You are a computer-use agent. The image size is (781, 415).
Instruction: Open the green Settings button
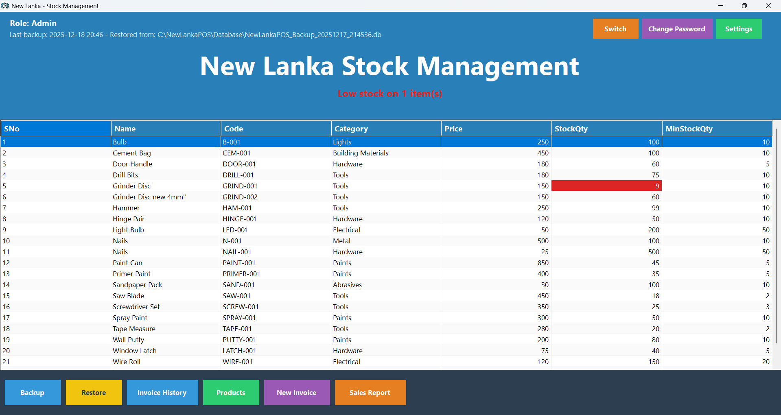[x=739, y=29]
